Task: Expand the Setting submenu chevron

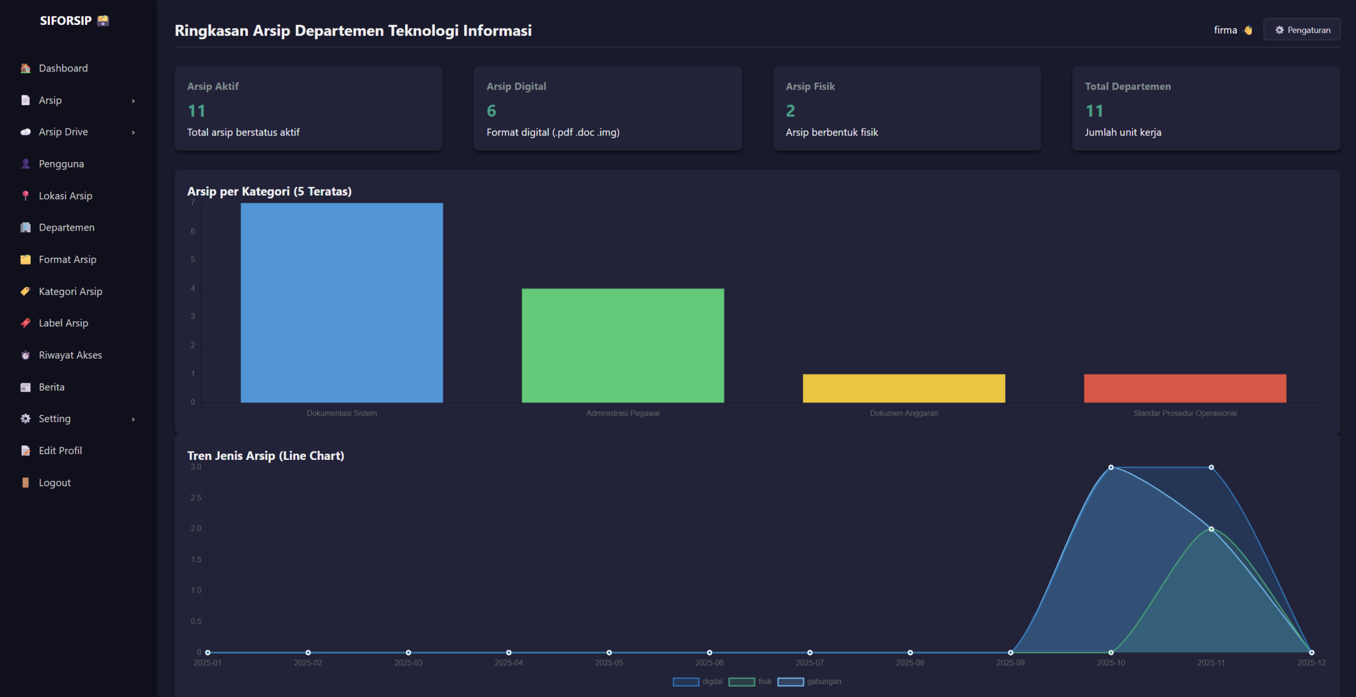Action: pos(133,419)
